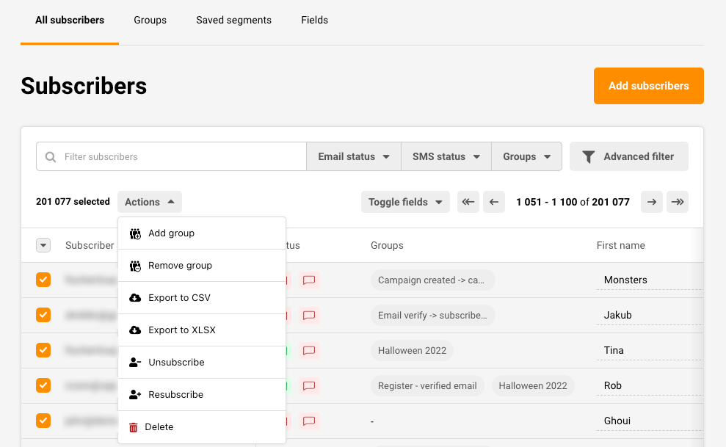Deselect the Ghoui row checkbox

(x=43, y=421)
